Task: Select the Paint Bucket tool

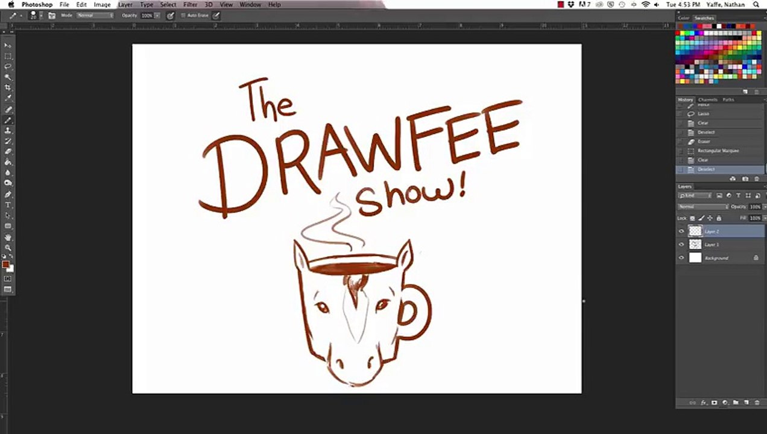Action: click(8, 162)
